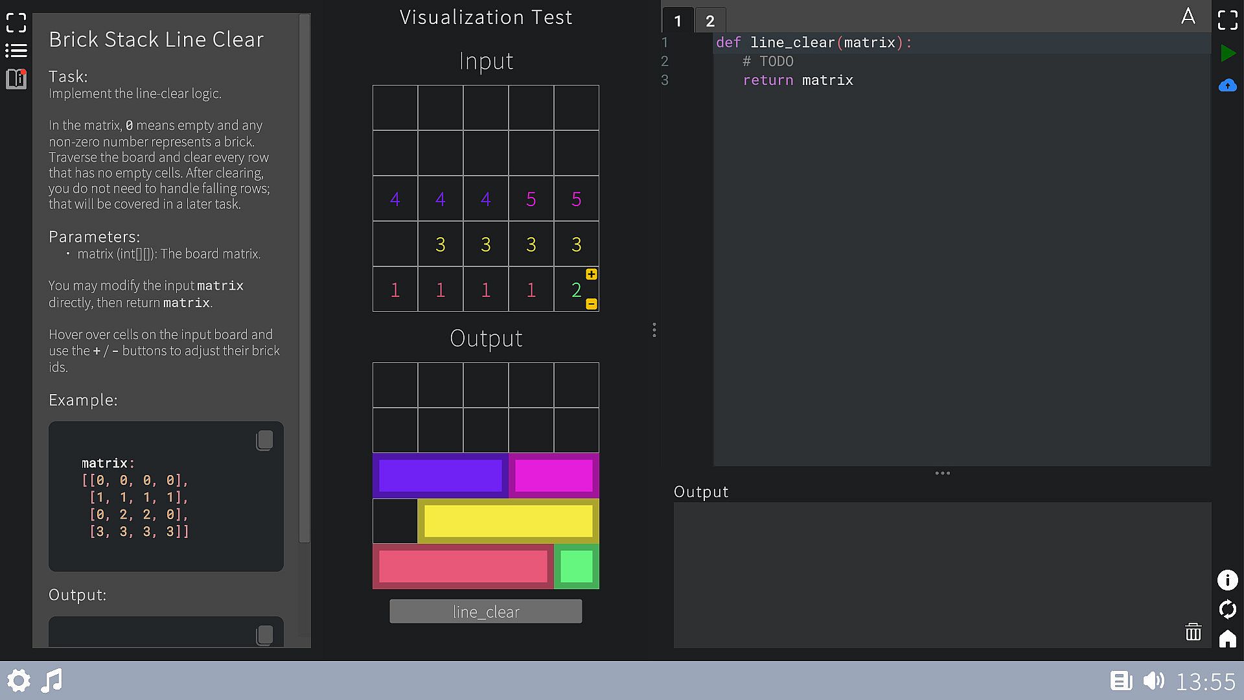Select the first red 1 input cell
This screenshot has height=700, width=1244.
[x=395, y=289]
